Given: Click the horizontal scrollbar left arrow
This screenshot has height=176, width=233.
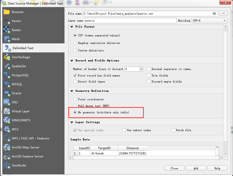Looking at the screenshot, I should tap(70, 158).
